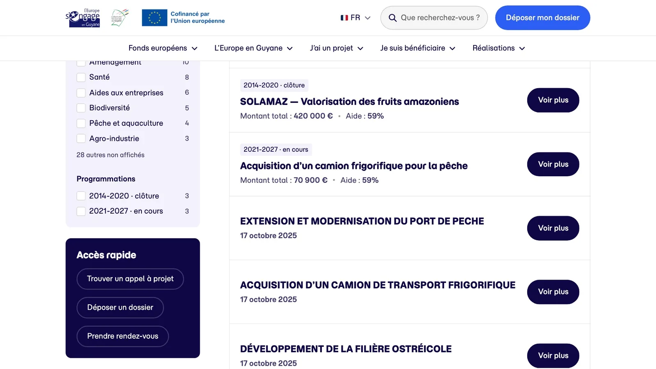Click the 2021-2027 · en cours tag on the camion project
Image resolution: width=656 pixels, height=369 pixels.
click(x=276, y=150)
